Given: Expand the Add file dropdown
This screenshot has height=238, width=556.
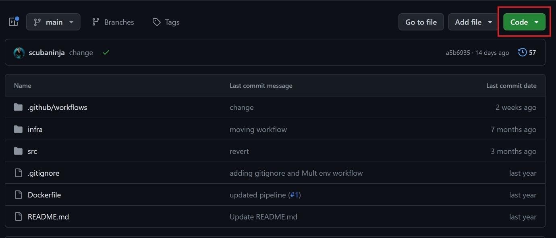Looking at the screenshot, I should point(473,22).
